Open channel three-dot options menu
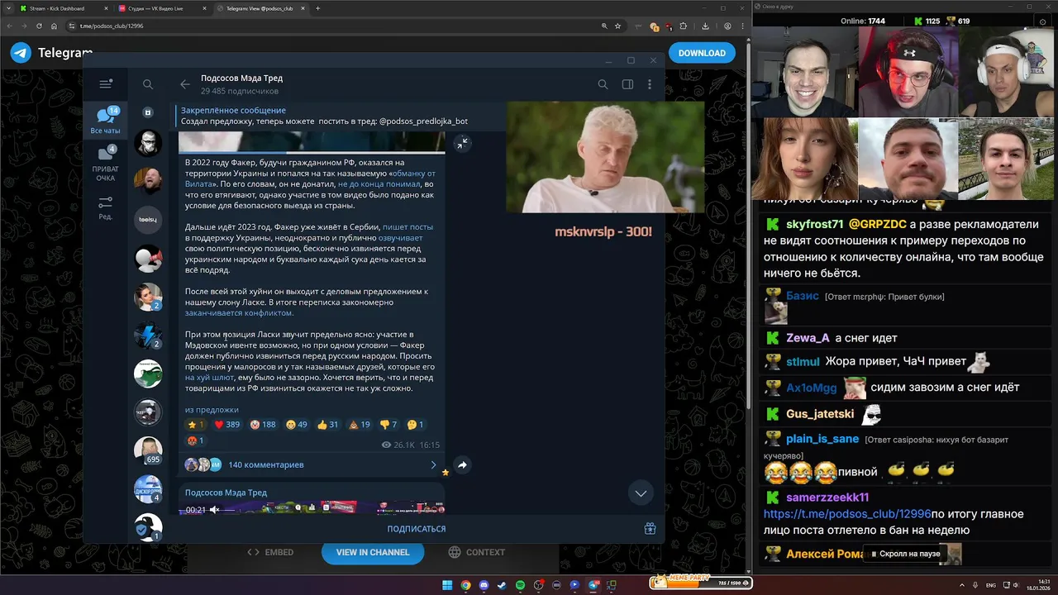Screen dimensions: 1058x595 (x=651, y=84)
